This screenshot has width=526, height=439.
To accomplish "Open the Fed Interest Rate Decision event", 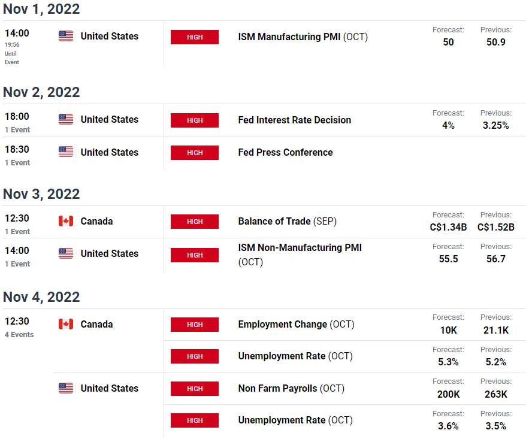I will [x=295, y=120].
